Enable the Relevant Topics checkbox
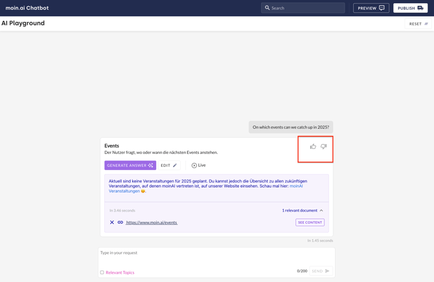434x282 pixels. coord(102,272)
